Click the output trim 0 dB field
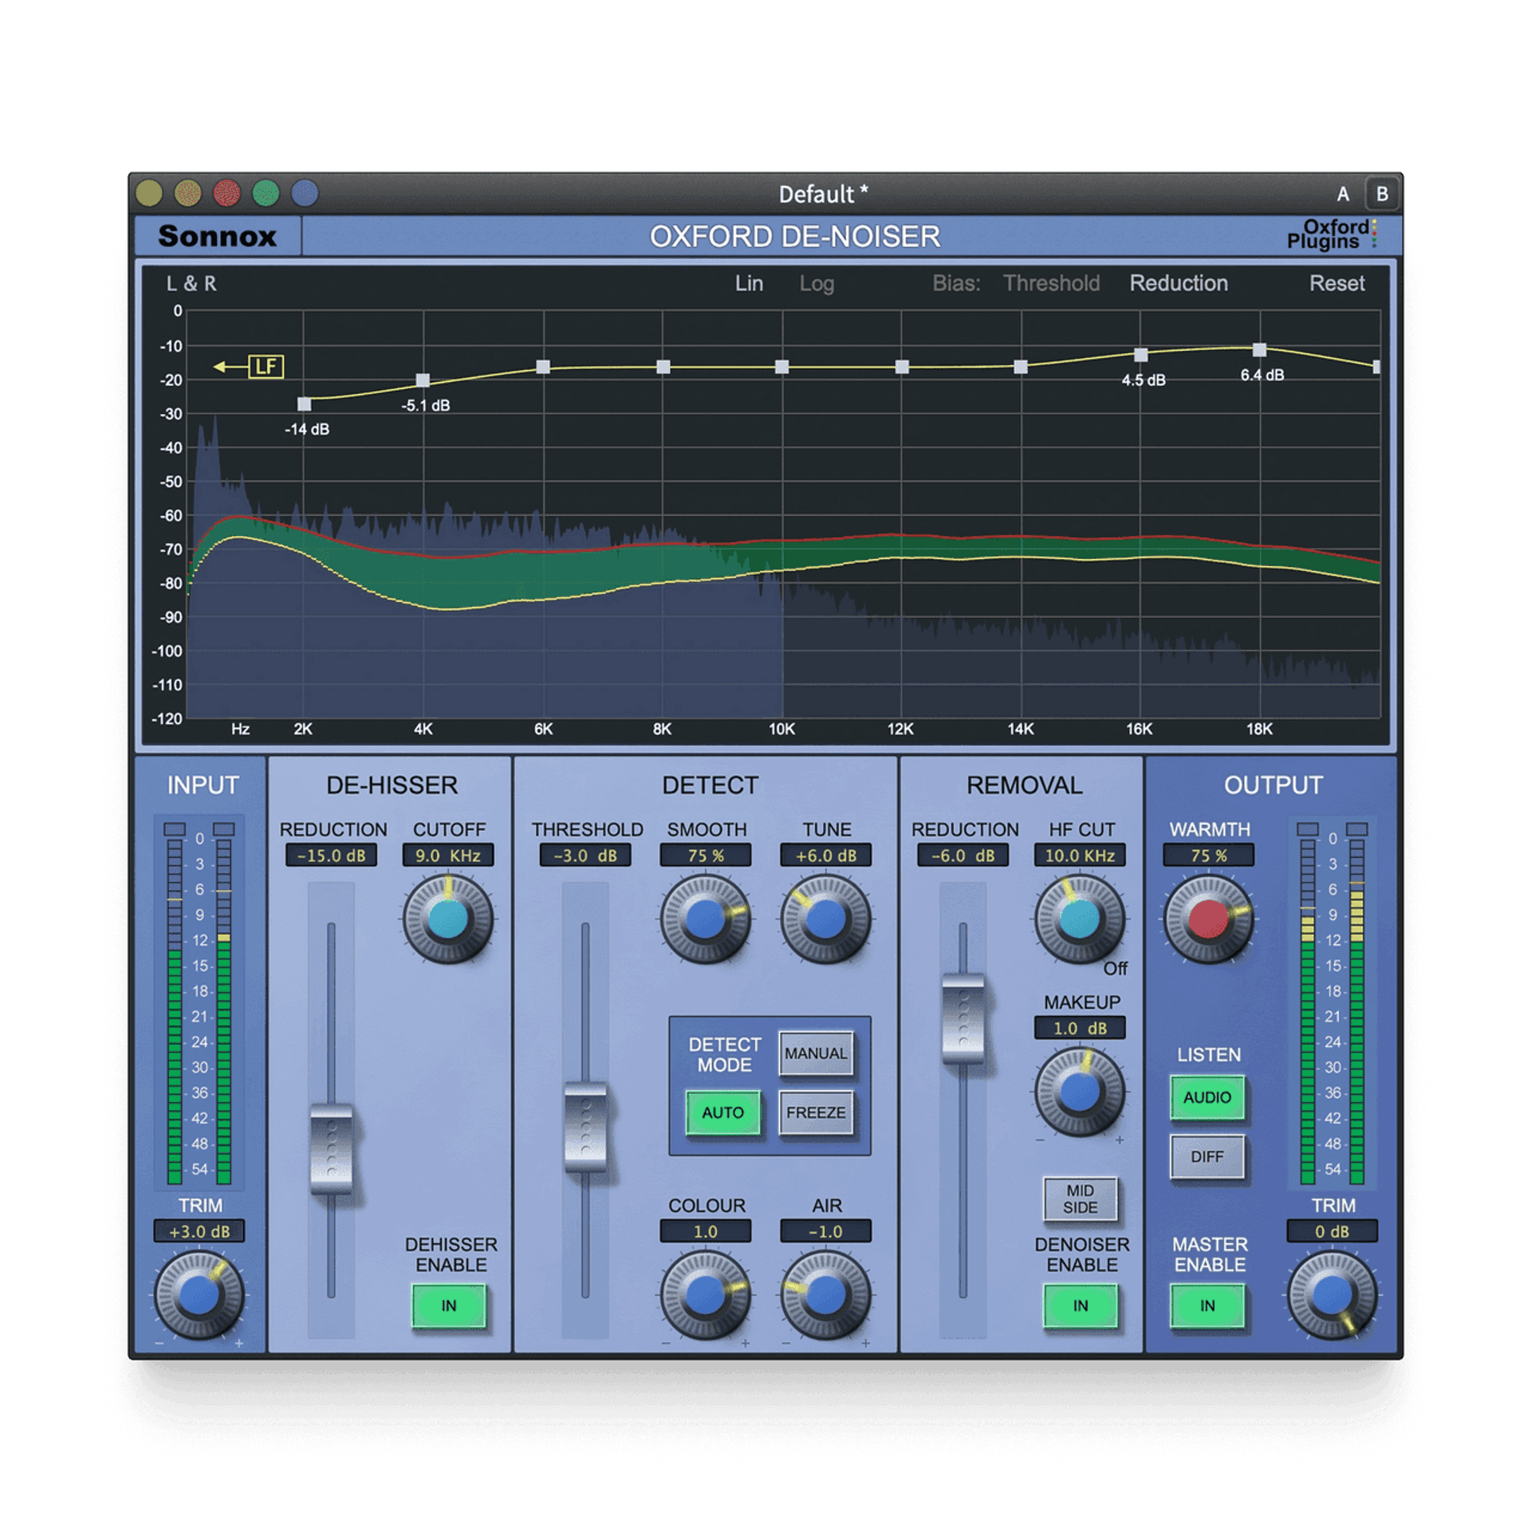This screenshot has height=1531, width=1531. click(1332, 1232)
